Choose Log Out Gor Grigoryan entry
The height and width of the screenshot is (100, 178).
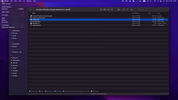tap(13, 27)
